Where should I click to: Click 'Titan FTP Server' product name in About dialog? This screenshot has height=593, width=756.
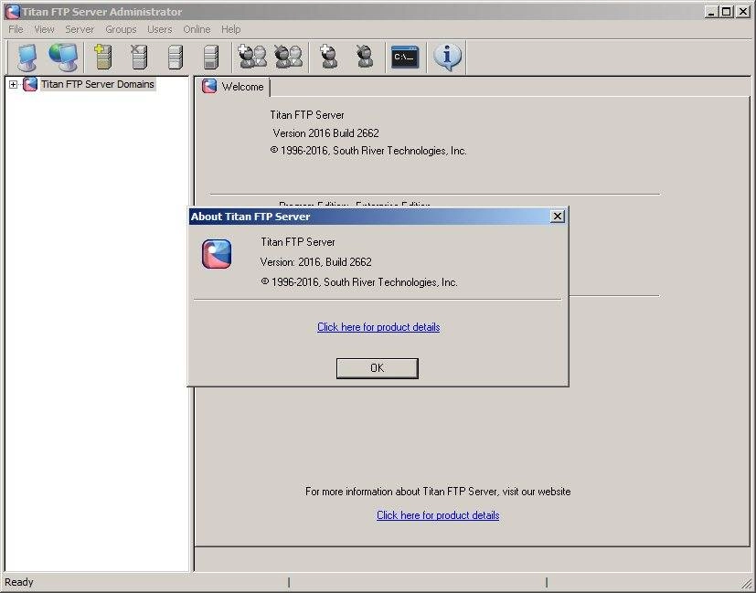[298, 242]
